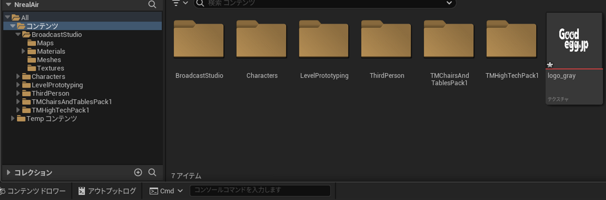Expand the コレクション section
This screenshot has height=200, width=606.
[x=8, y=173]
